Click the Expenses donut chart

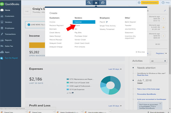(110, 85)
